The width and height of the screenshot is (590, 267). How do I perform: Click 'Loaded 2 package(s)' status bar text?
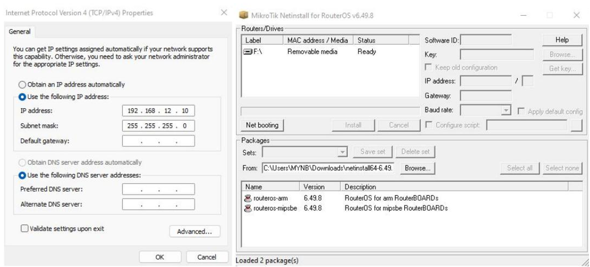coord(267,260)
